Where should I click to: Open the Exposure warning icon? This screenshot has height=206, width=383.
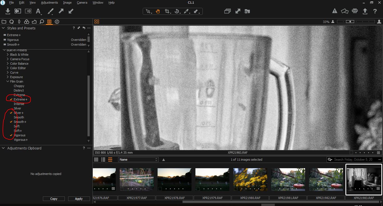pos(334,11)
